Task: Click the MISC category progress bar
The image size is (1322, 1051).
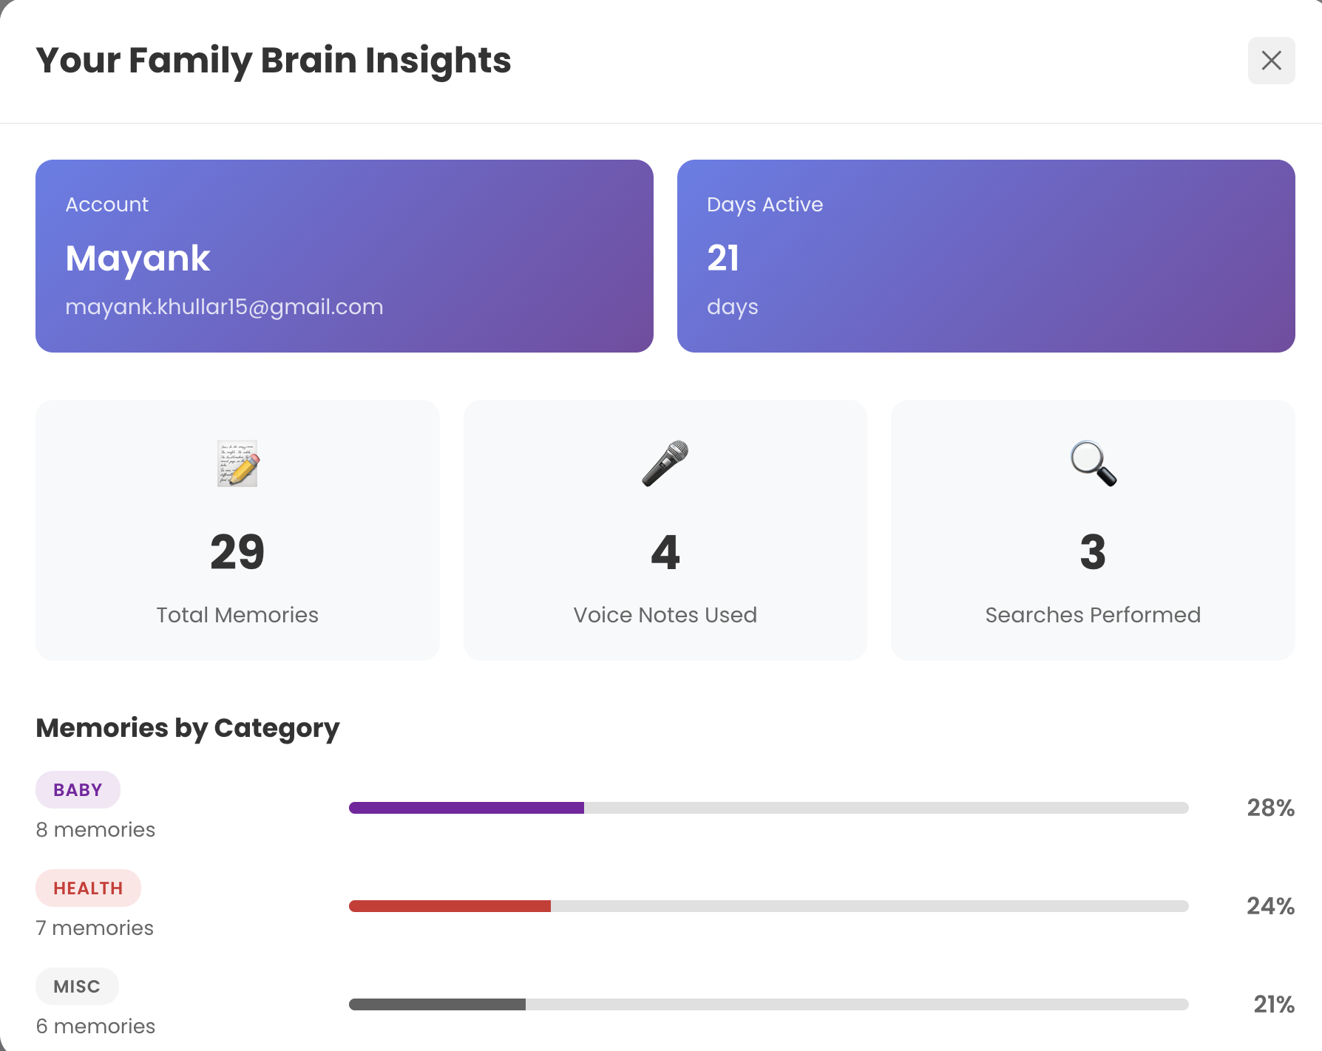Action: [x=768, y=1004]
